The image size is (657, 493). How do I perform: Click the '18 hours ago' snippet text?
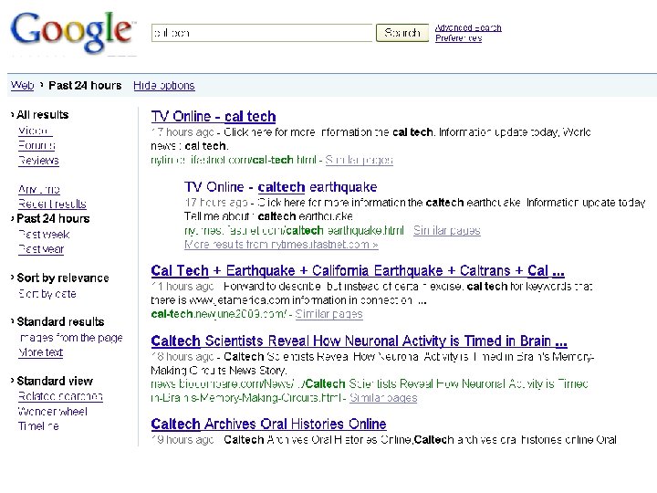pos(182,357)
